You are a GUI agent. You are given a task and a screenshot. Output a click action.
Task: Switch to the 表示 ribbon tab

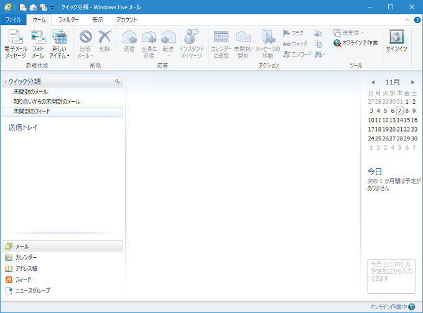[x=98, y=20]
